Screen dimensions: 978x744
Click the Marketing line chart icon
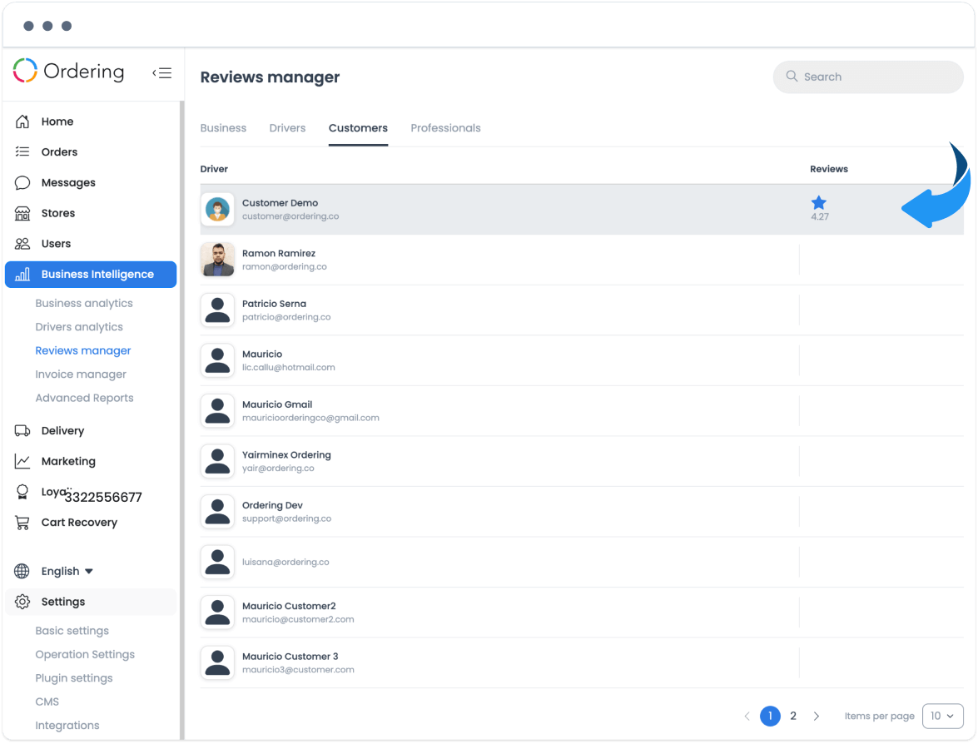(x=22, y=462)
